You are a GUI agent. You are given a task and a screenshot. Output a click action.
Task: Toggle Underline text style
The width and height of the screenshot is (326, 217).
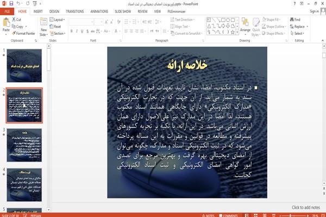tap(82, 31)
